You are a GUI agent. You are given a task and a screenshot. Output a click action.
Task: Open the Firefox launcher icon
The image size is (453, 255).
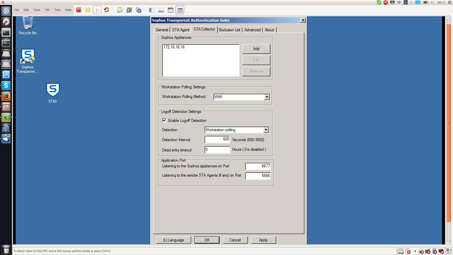pos(6,96)
